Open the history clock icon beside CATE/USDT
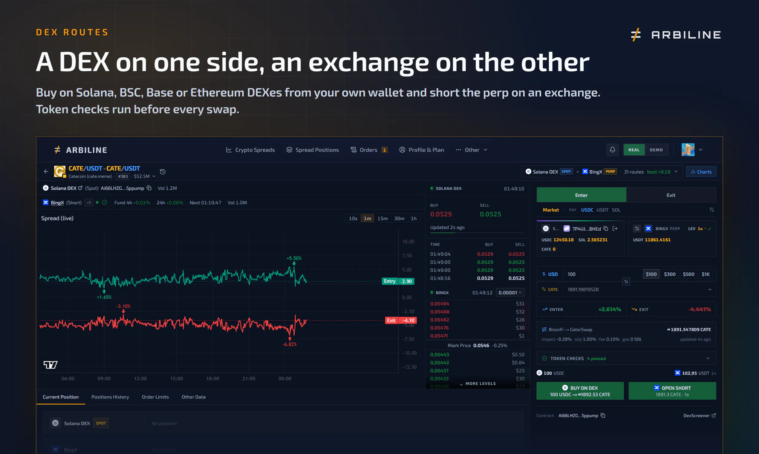The height and width of the screenshot is (454, 759). (163, 172)
